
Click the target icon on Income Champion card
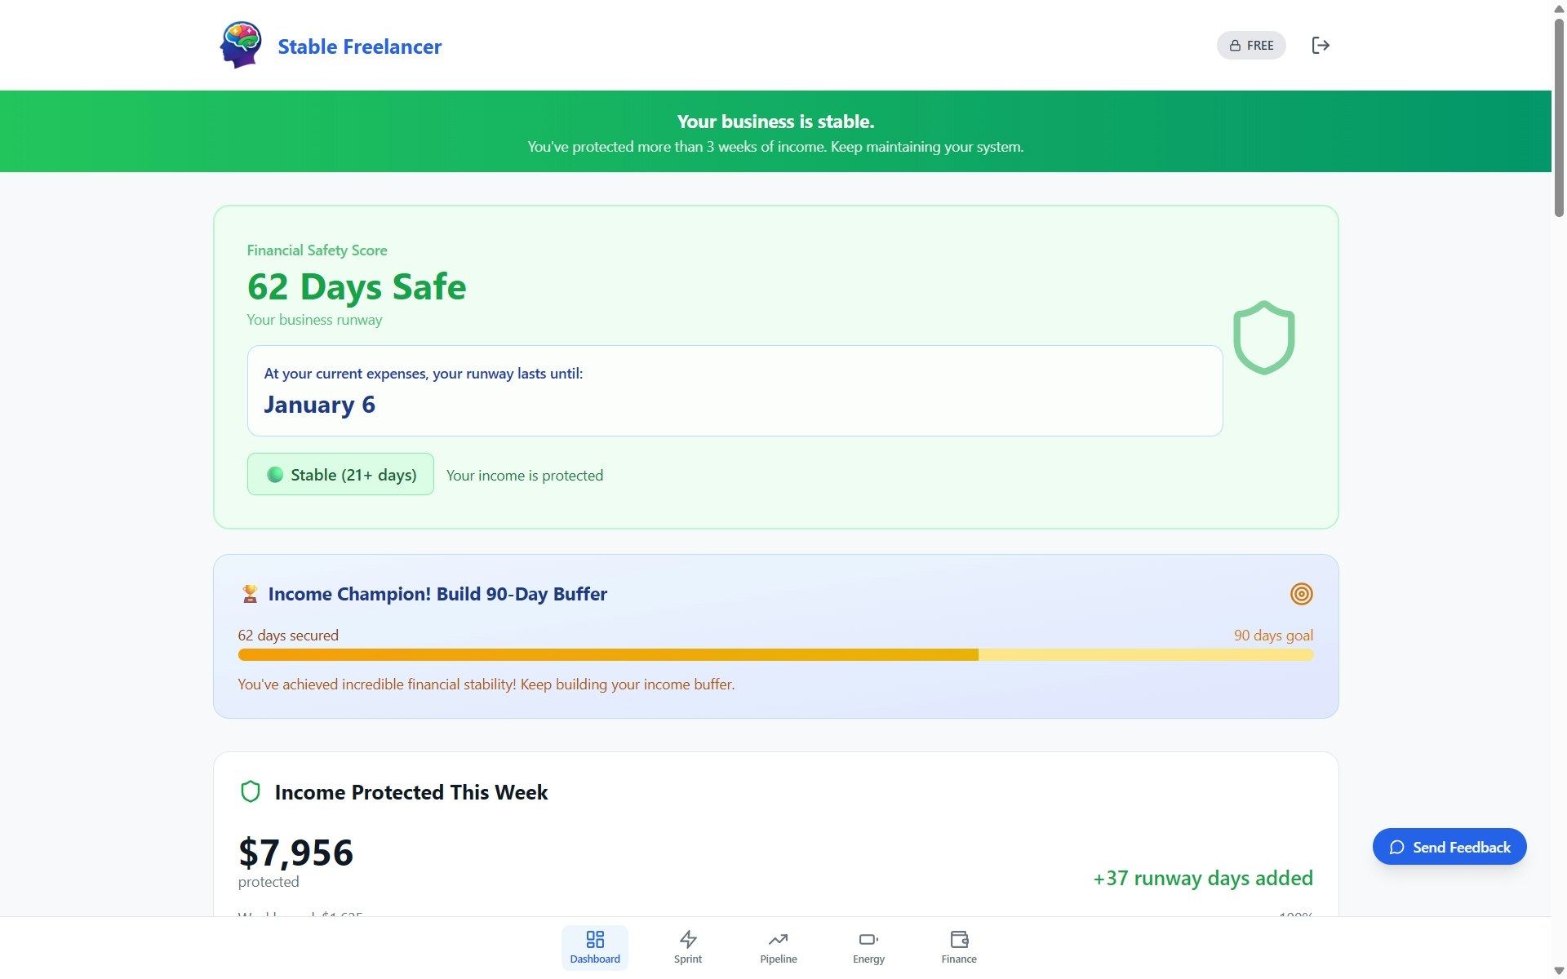[x=1301, y=593]
